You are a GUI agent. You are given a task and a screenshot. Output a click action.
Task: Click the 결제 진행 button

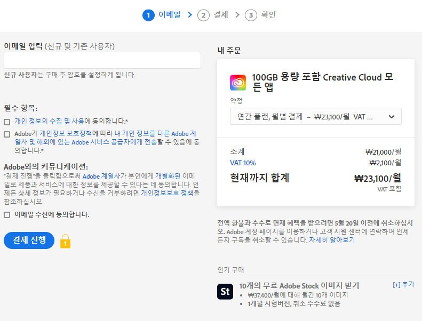point(29,240)
